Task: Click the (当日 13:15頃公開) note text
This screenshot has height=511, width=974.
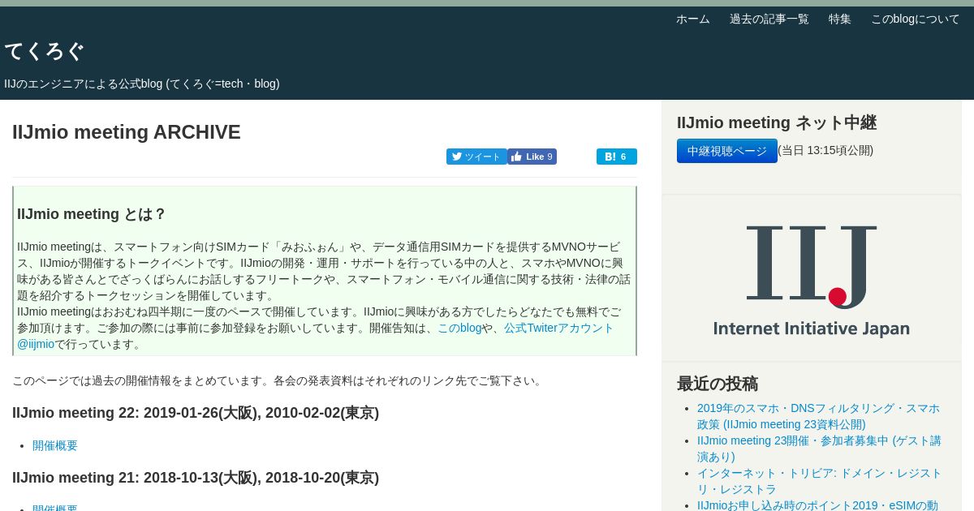Action: point(825,150)
